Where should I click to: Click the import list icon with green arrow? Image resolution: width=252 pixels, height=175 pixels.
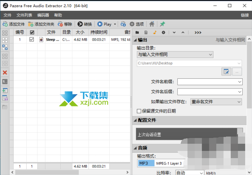click(x=5, y=91)
